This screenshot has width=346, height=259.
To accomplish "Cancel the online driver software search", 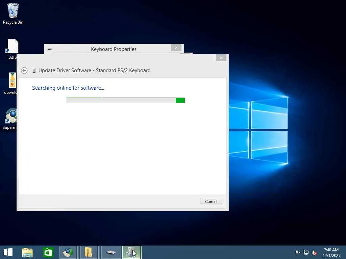I will [211, 202].
